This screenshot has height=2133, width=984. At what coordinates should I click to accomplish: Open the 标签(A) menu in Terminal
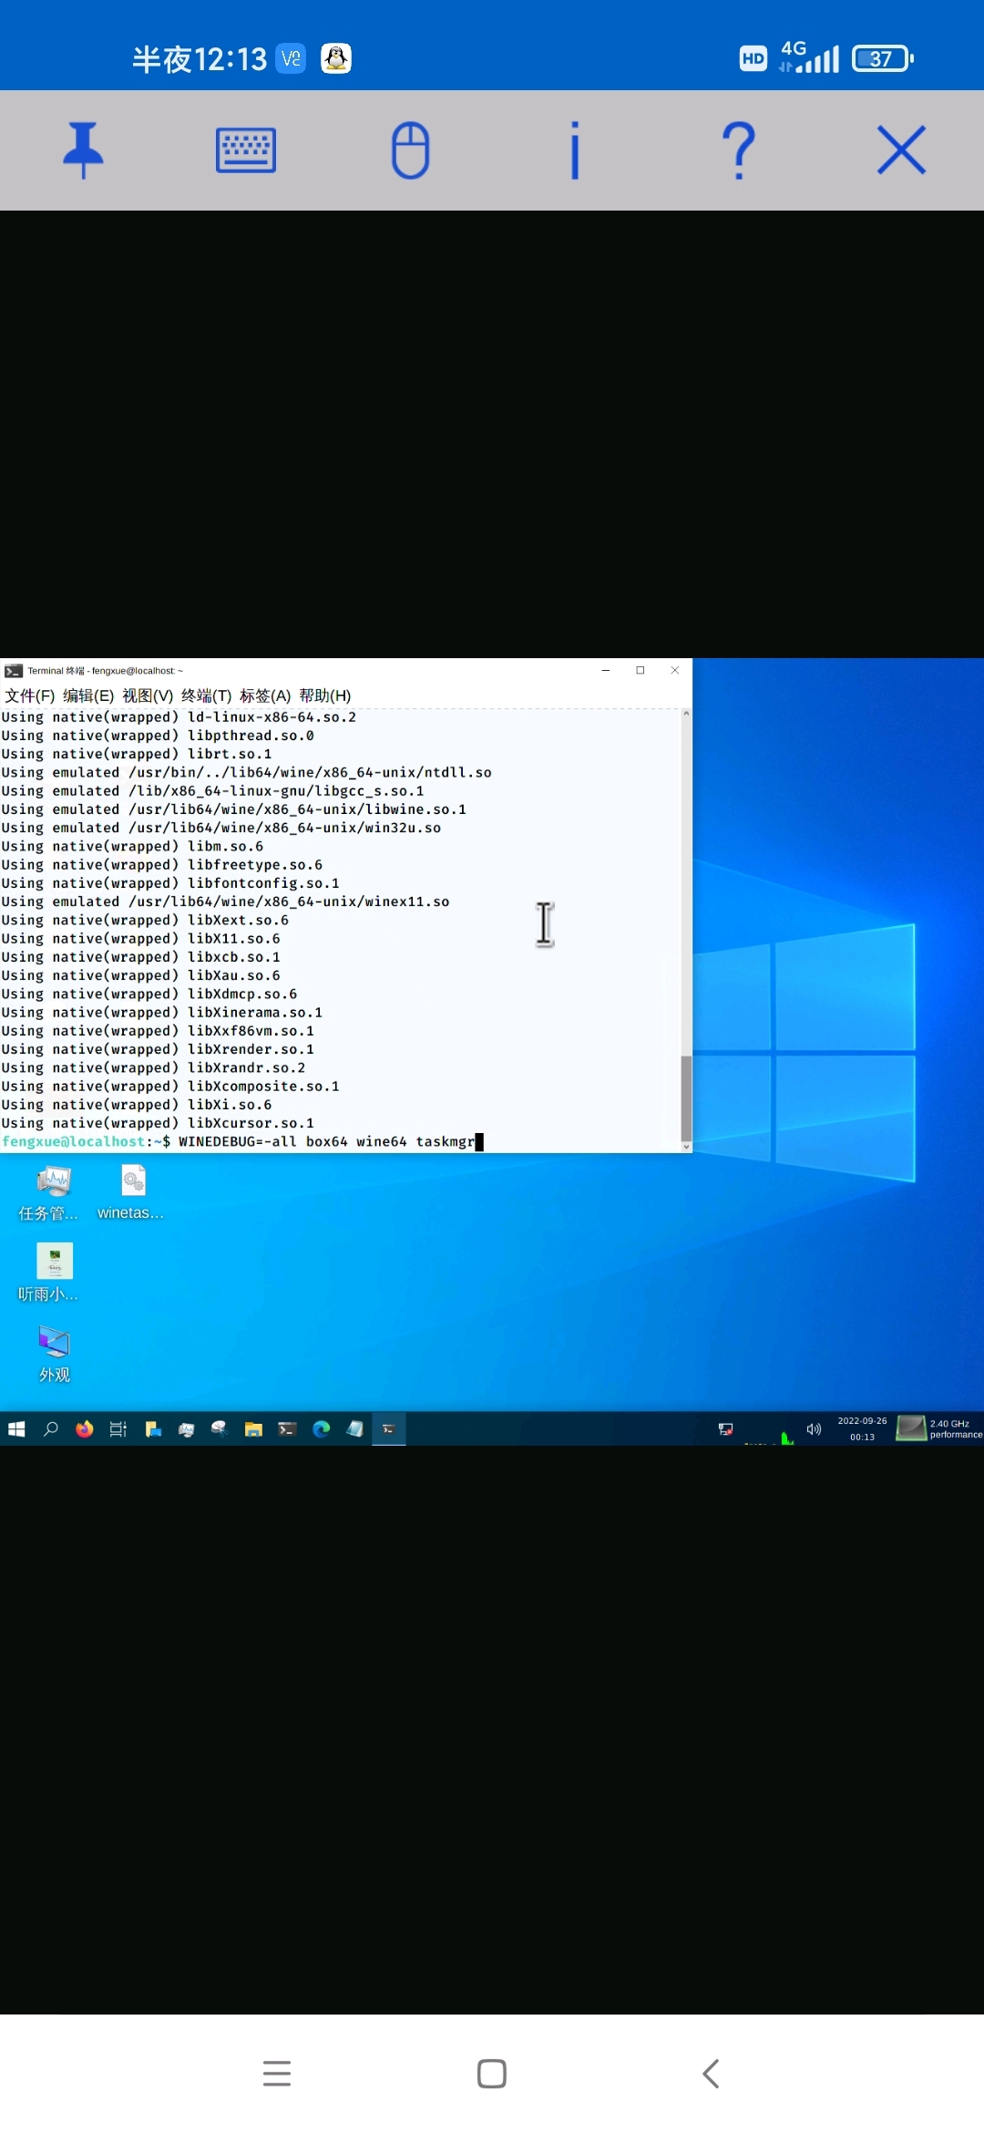pos(265,696)
